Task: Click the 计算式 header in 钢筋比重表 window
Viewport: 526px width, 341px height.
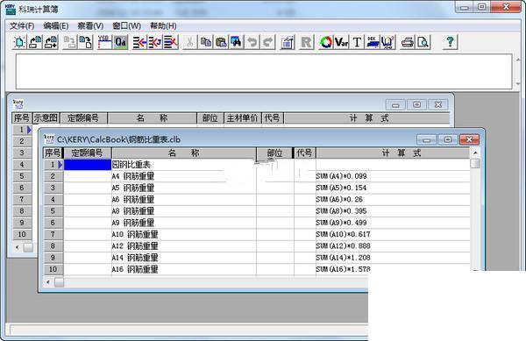Action: click(393, 153)
